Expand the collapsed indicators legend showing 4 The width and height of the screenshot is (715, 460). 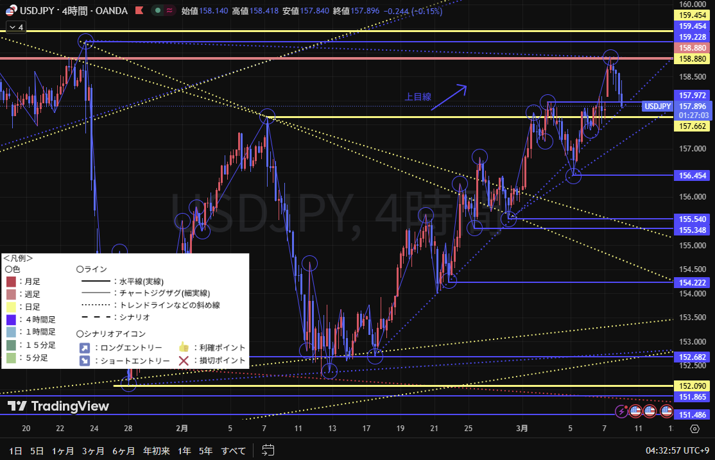click(x=15, y=27)
